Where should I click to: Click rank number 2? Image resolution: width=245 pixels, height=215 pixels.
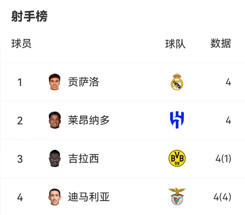click(20, 121)
